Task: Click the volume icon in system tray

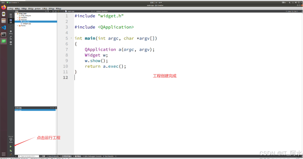Action: click(296, 3)
